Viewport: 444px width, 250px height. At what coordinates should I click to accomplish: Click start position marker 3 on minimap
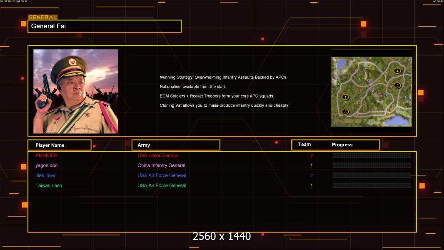(345, 112)
